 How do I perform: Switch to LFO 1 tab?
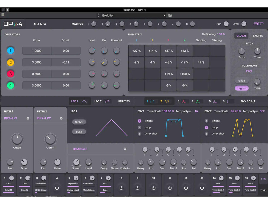pyautogui.click(x=79, y=101)
